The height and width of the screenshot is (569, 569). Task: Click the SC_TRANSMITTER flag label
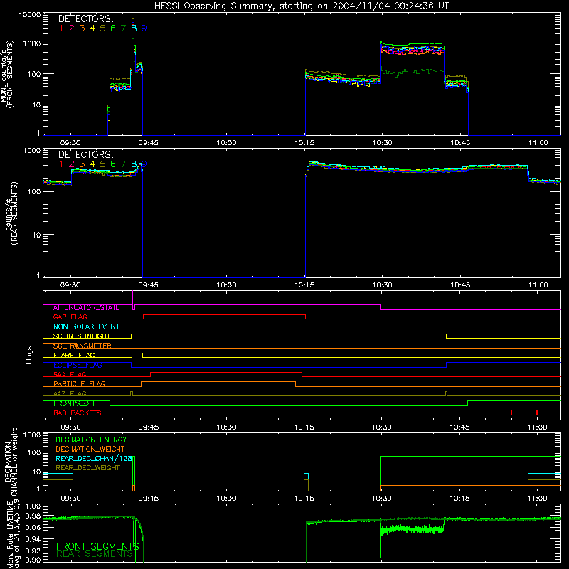click(83, 346)
